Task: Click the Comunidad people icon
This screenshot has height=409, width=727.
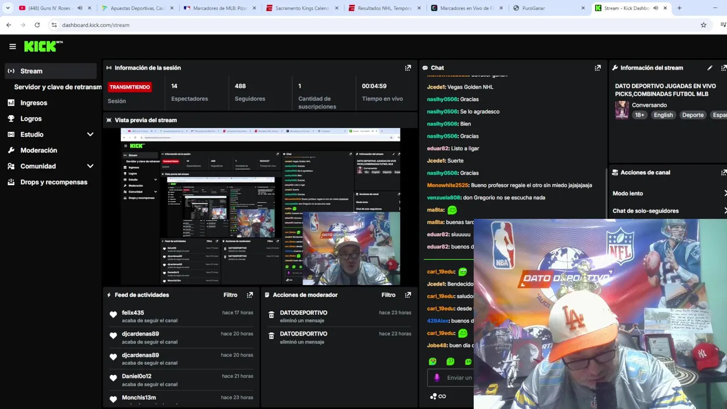Action: (x=11, y=166)
